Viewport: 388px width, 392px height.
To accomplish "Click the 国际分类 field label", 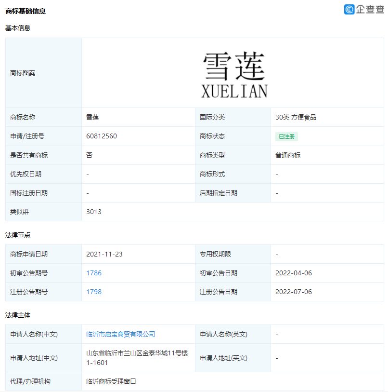I will [x=212, y=117].
